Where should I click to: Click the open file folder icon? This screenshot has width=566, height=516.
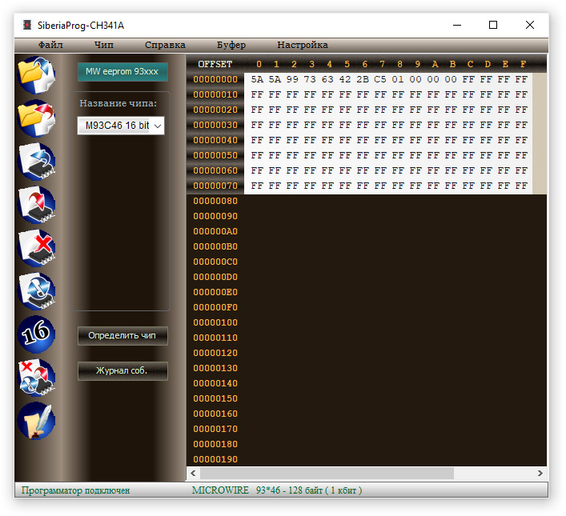(x=36, y=74)
